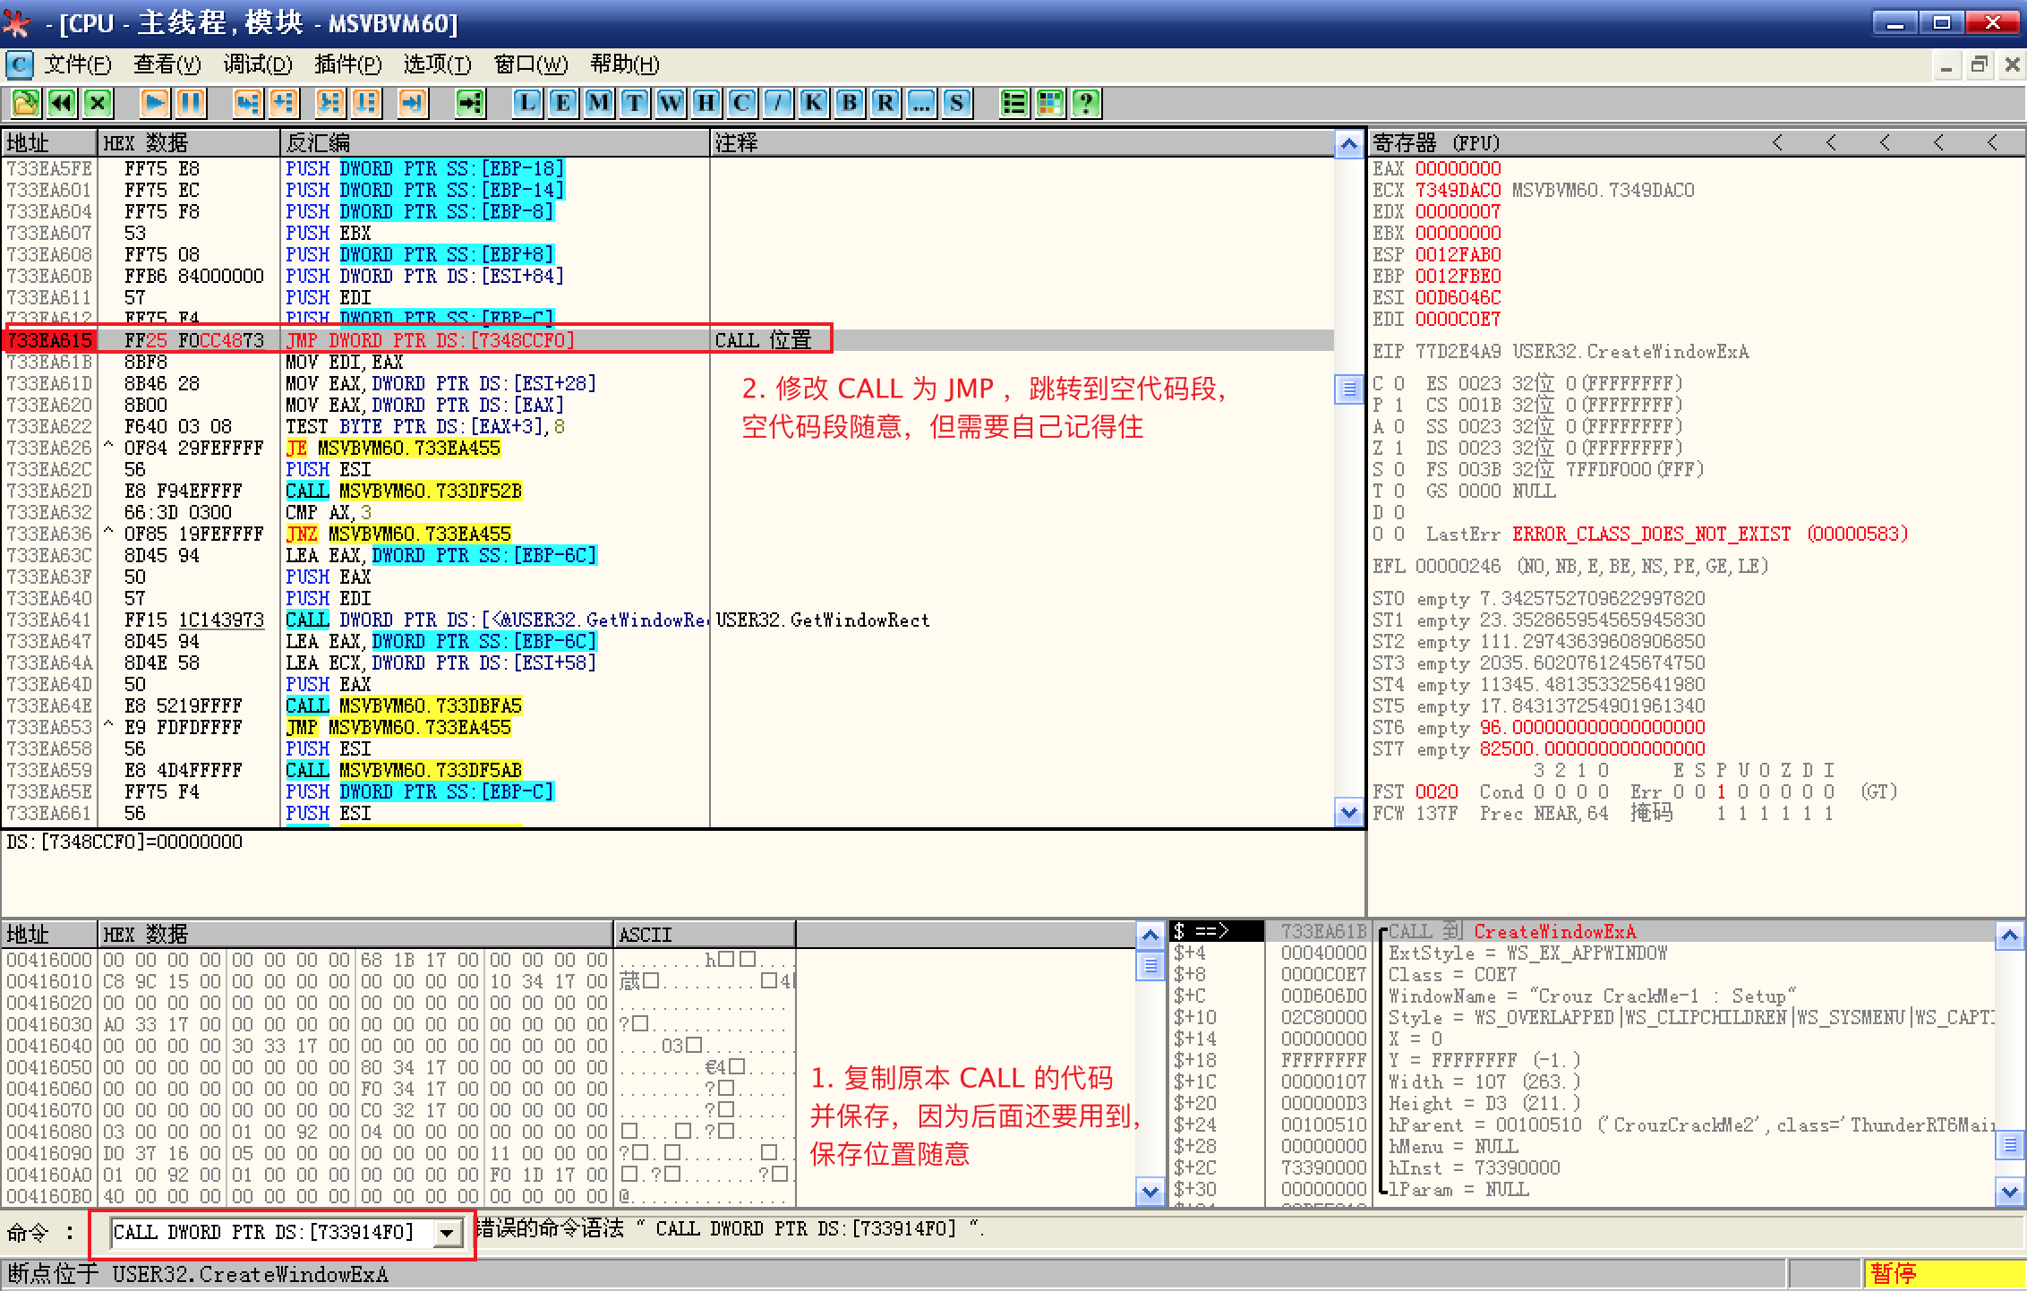Step over the next instruction
This screenshot has height=1291, width=2027.
(284, 103)
